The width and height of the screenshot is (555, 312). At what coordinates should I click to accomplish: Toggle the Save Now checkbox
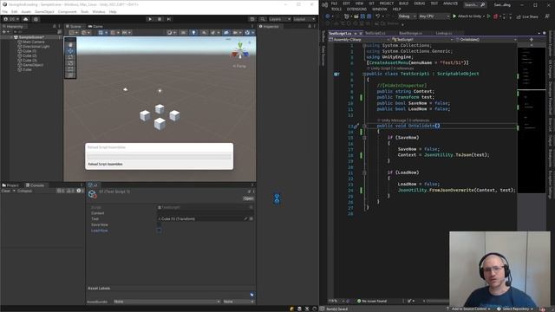160,224
